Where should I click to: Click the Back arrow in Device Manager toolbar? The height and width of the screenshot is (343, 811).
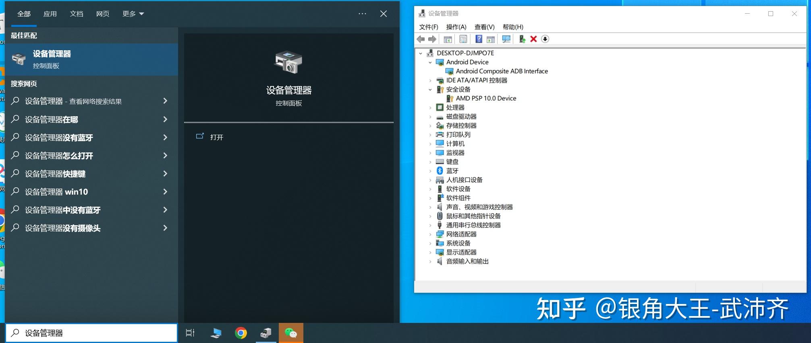coord(421,39)
